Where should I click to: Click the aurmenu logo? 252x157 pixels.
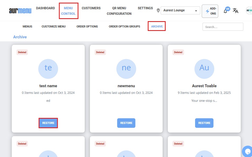(20, 11)
